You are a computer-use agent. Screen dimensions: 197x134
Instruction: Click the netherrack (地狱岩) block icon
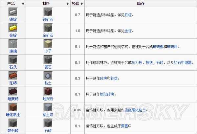coord(48,91)
